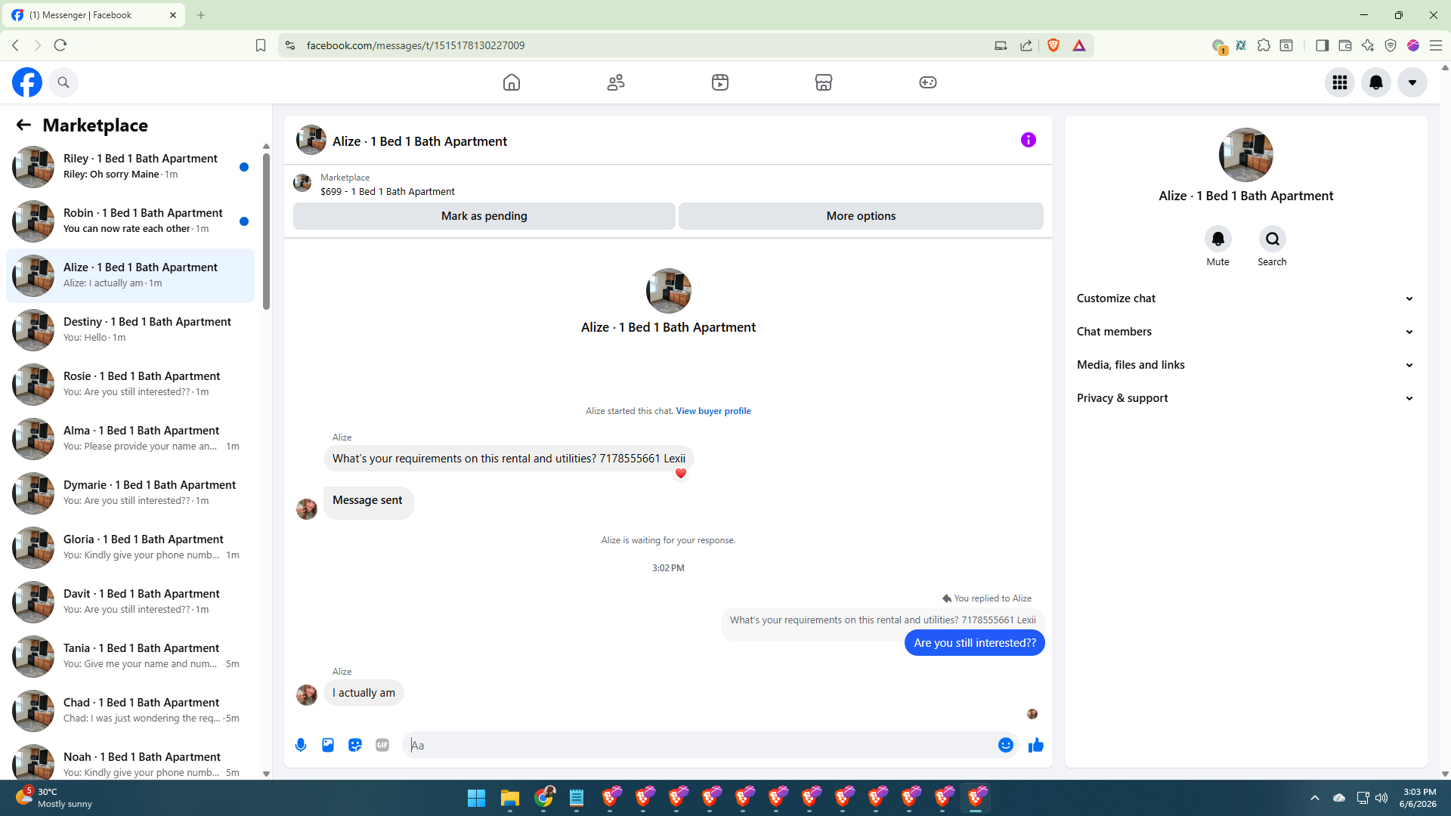Open Facebook notifications bell
The width and height of the screenshot is (1451, 816).
[1376, 82]
